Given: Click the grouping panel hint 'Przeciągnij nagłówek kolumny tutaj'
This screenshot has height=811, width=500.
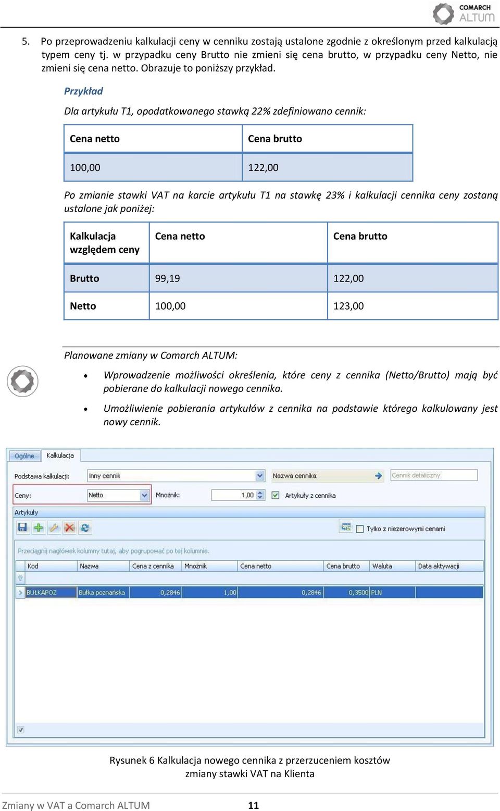Looking at the screenshot, I should tap(114, 550).
